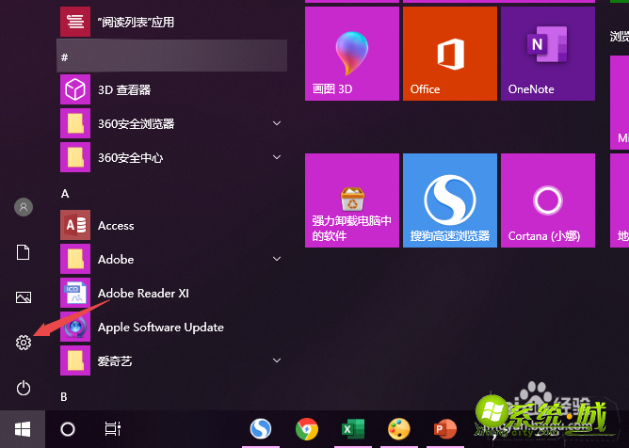Viewport: 629px width, 448px height.
Task: Open the OneNote tile
Action: pyautogui.click(x=548, y=54)
